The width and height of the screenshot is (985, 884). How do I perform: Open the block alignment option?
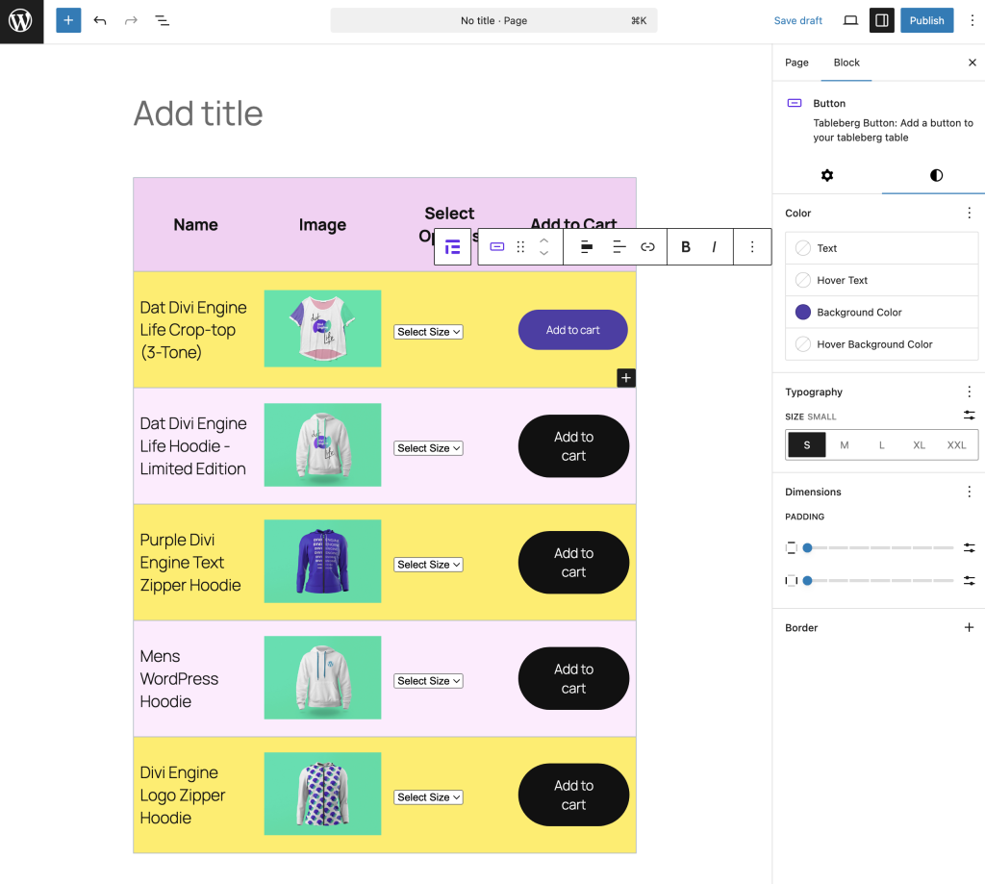click(587, 247)
